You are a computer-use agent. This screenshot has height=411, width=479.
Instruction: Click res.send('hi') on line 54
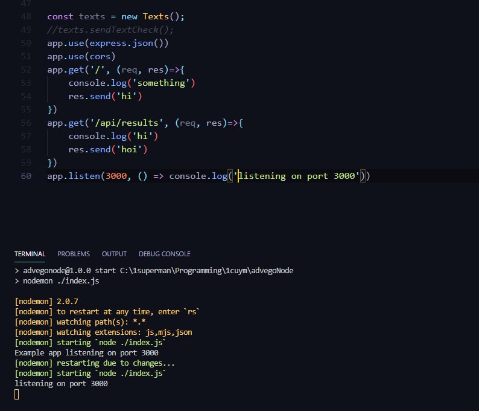tap(105, 96)
